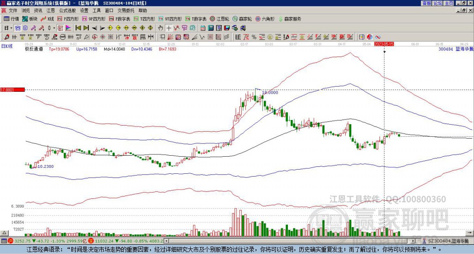Click the SZ300484,蓝海华腾 status entry
The width and height of the screenshot is (474, 254).
[x=449, y=241]
